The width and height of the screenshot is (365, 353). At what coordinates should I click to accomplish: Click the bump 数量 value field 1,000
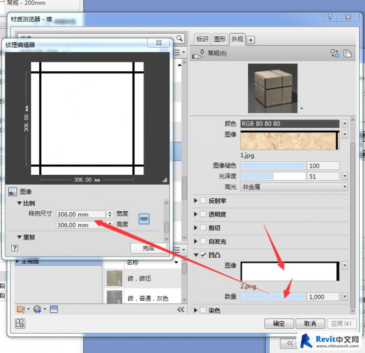323,297
